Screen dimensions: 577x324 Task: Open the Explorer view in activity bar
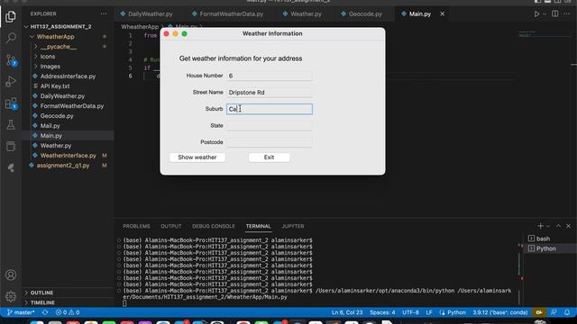coord(11,16)
